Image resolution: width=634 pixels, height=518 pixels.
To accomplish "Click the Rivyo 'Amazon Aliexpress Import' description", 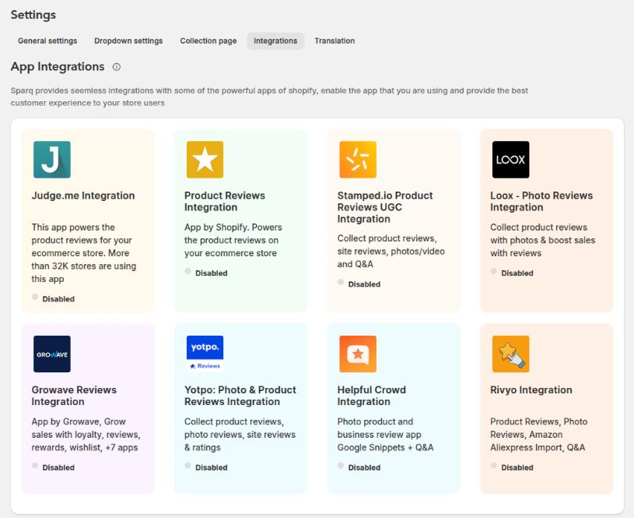I will [x=538, y=435].
